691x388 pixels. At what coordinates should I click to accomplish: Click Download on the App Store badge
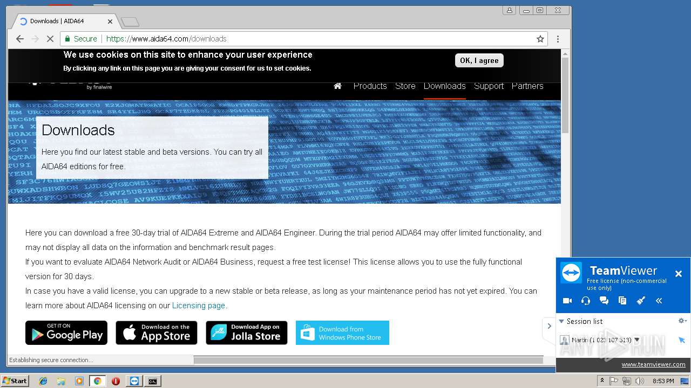pyautogui.click(x=157, y=332)
